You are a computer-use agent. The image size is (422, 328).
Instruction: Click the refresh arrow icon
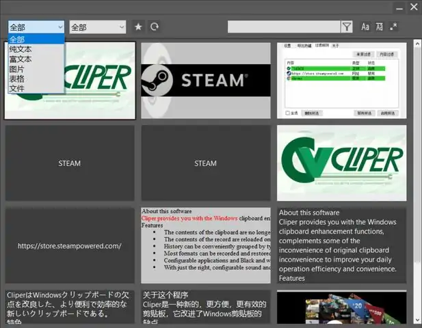(155, 27)
